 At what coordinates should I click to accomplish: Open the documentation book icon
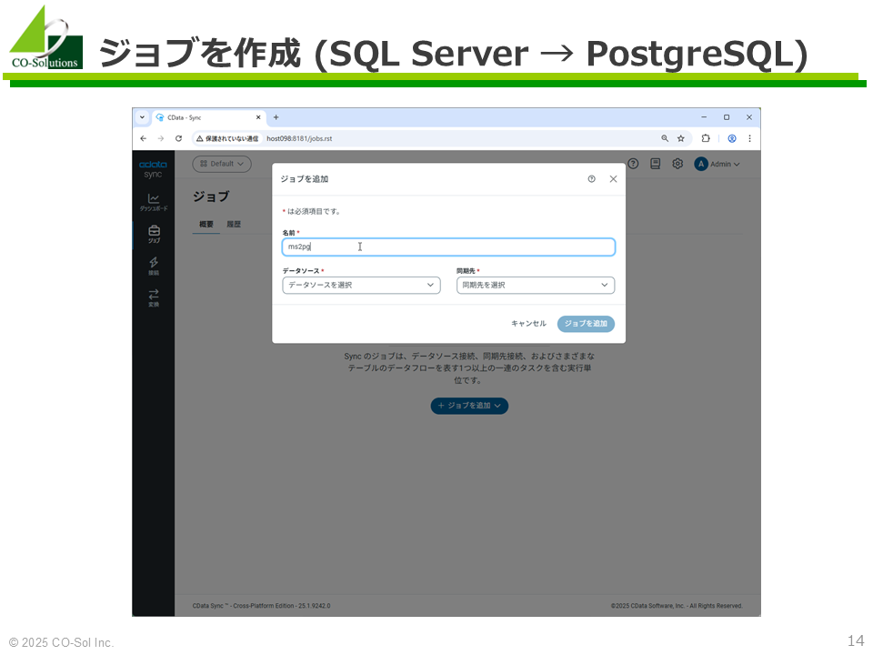656,164
